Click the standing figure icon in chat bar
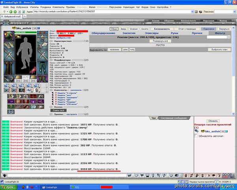Viewport: 237px width, 190px height. coord(153,175)
